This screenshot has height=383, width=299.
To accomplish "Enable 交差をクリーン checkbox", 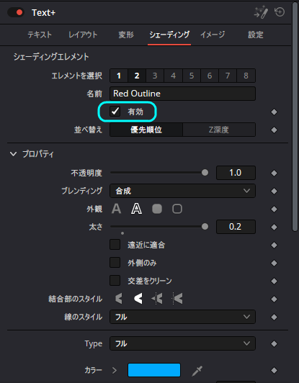I will 115,281.
